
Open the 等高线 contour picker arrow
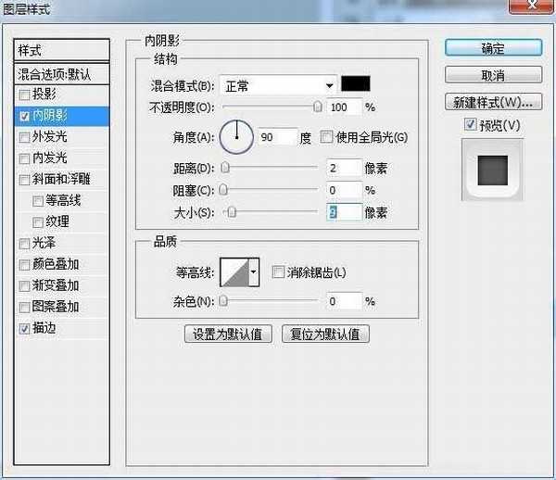[x=254, y=272]
